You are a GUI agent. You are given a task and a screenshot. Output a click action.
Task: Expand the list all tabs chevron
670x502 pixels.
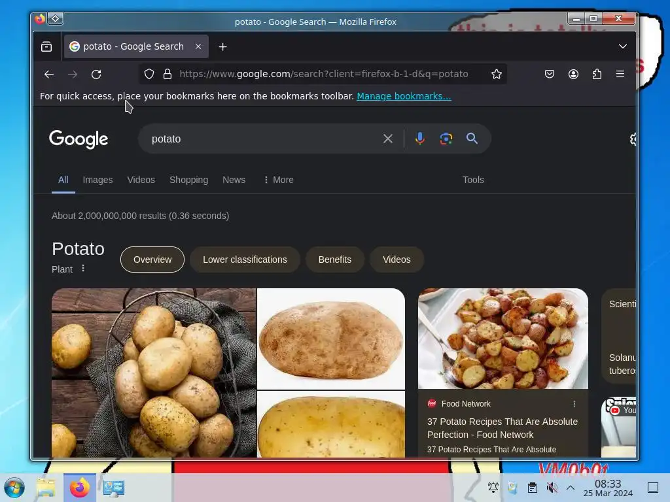(623, 46)
